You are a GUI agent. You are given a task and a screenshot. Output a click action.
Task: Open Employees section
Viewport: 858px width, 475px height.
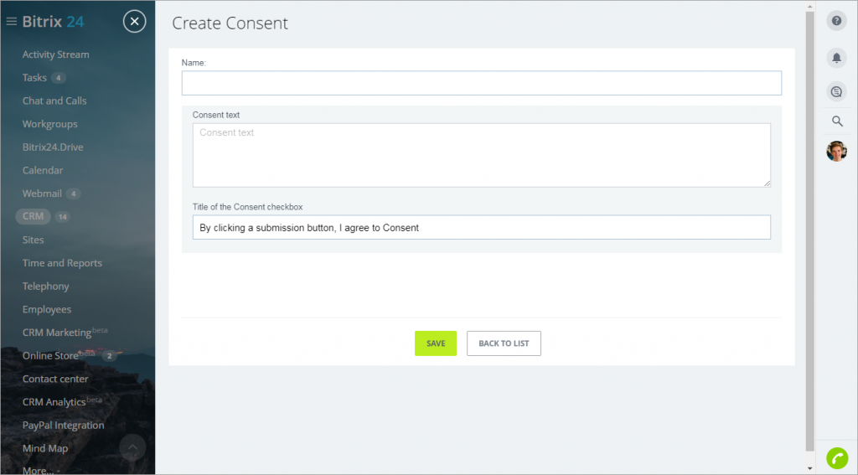[47, 310]
